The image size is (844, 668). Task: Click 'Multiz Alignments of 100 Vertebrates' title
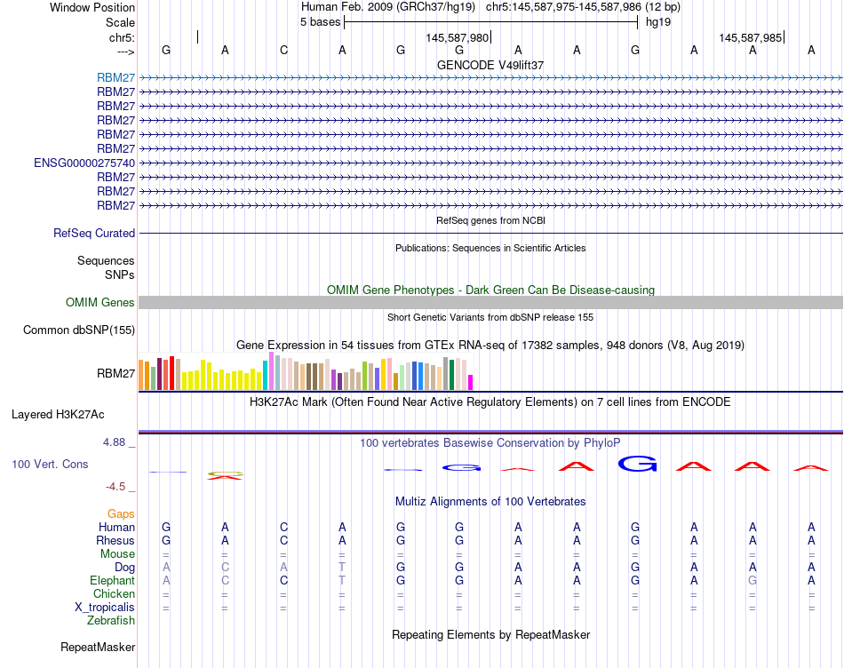(x=490, y=502)
